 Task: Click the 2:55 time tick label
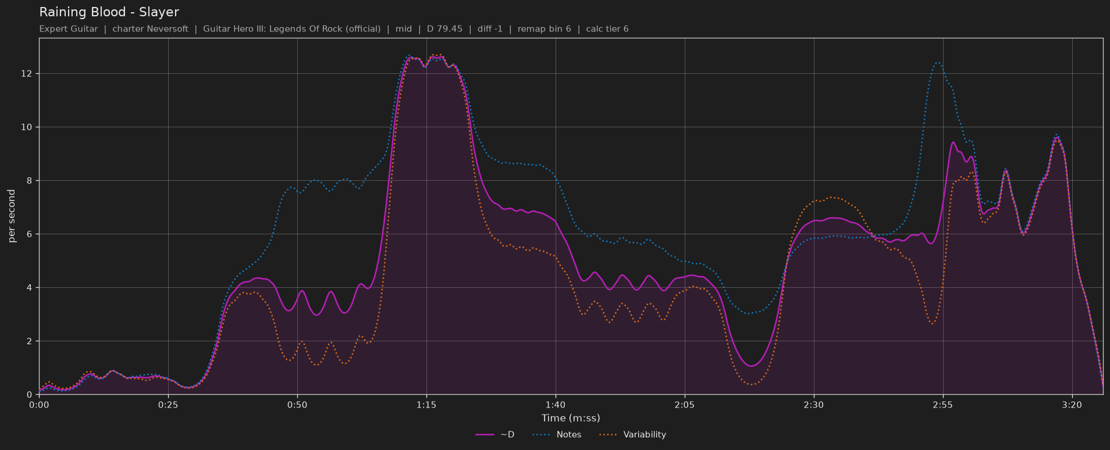pos(943,405)
